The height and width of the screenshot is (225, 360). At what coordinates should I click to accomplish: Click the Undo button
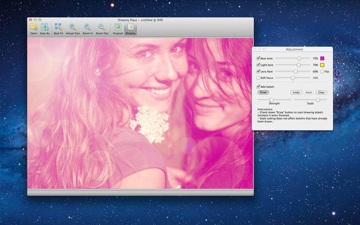pyautogui.click(x=296, y=92)
